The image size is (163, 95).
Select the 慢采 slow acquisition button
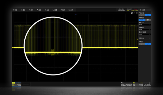148,20
